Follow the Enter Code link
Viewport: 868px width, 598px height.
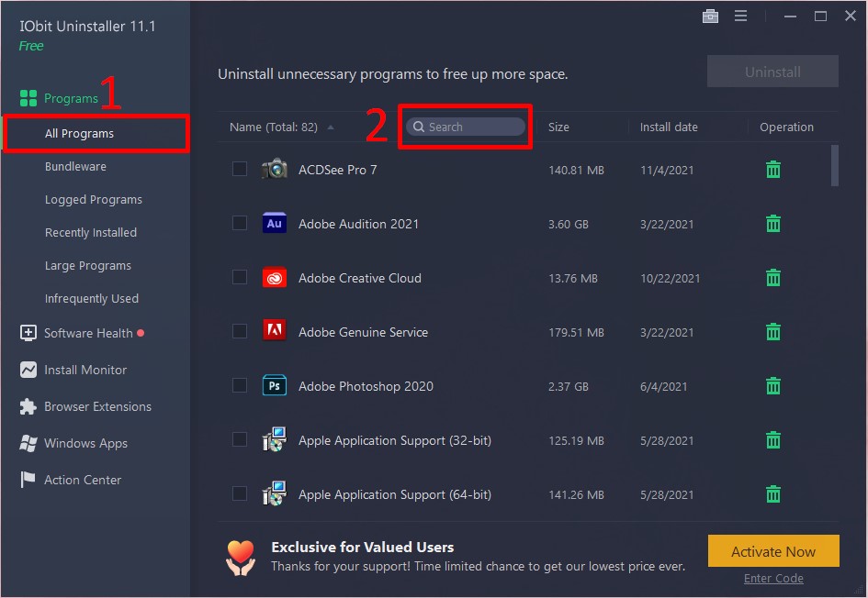click(x=773, y=579)
